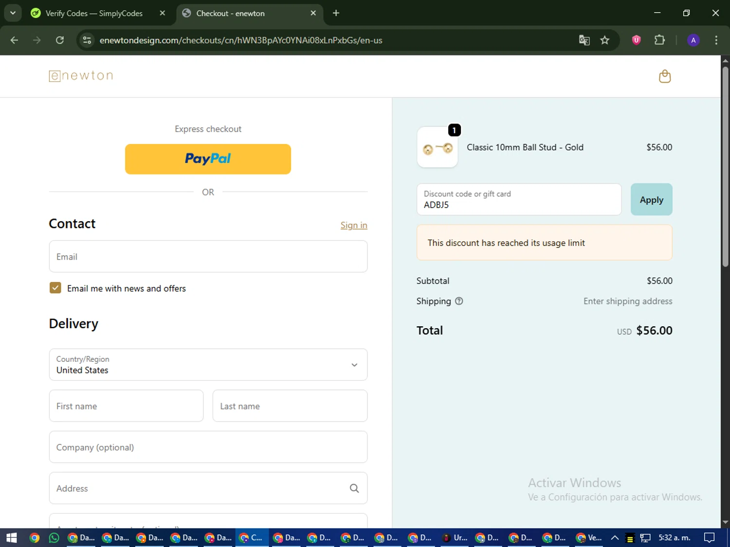Open the Google Translate page icon
730x547 pixels.
coord(584,40)
